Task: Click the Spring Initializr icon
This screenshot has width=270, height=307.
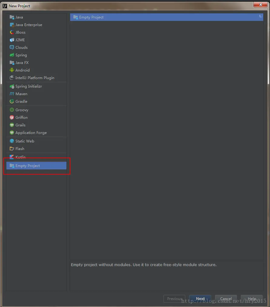Action: click(x=12, y=86)
